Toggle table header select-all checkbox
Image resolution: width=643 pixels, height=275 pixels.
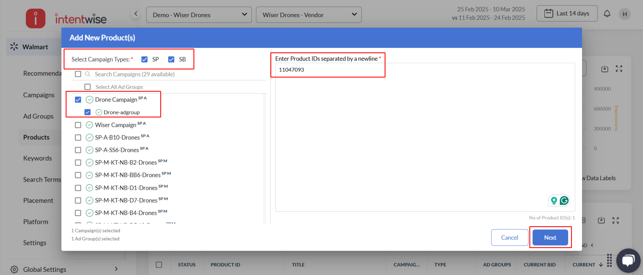click(159, 265)
